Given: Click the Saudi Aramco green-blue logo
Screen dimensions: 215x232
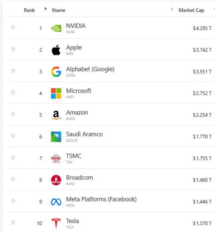Looking at the screenshot, I should 56,137.
